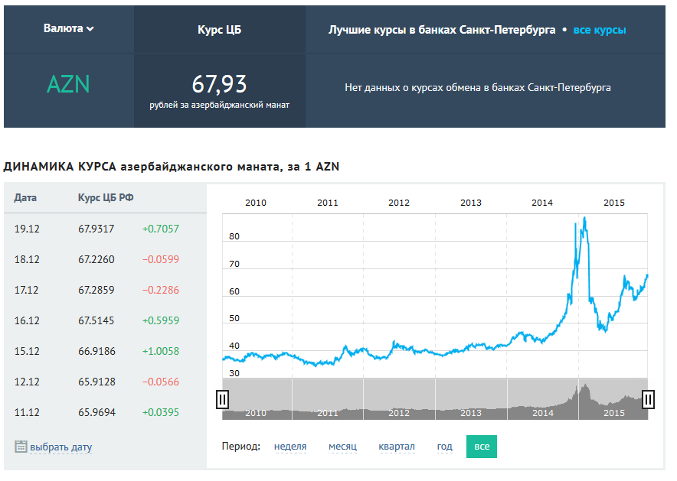Image resolution: width=677 pixels, height=481 pixels.
Task: Switch chart period to год
Action: pyautogui.click(x=444, y=447)
